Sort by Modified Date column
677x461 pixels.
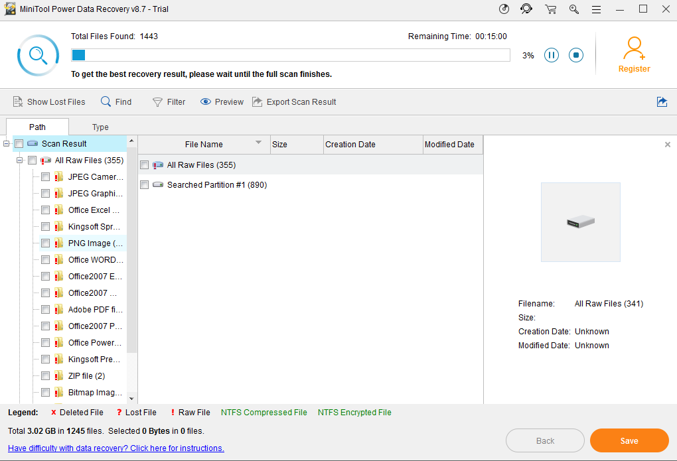[x=453, y=145]
